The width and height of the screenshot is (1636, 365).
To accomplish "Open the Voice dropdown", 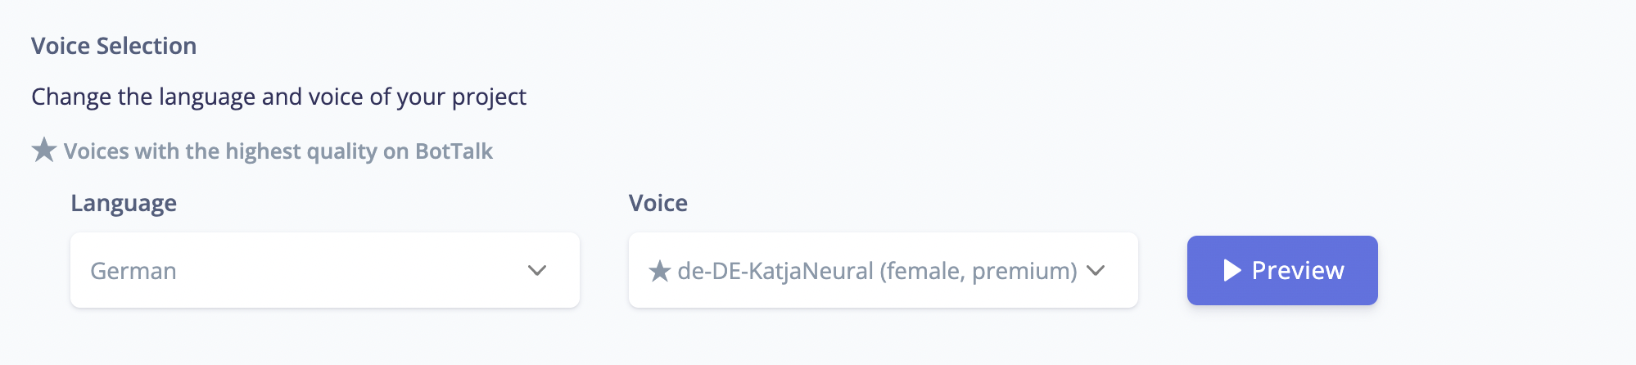I will (883, 271).
